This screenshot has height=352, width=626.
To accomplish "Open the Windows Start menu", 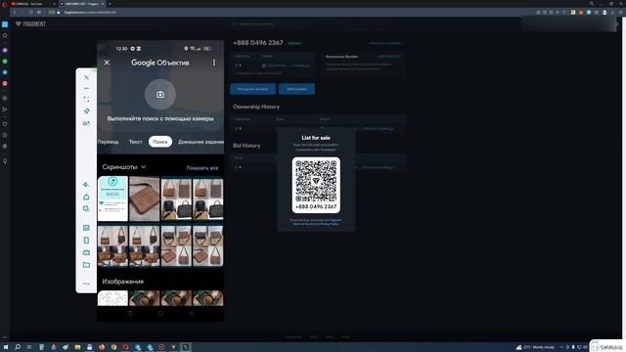I will 6,347.
